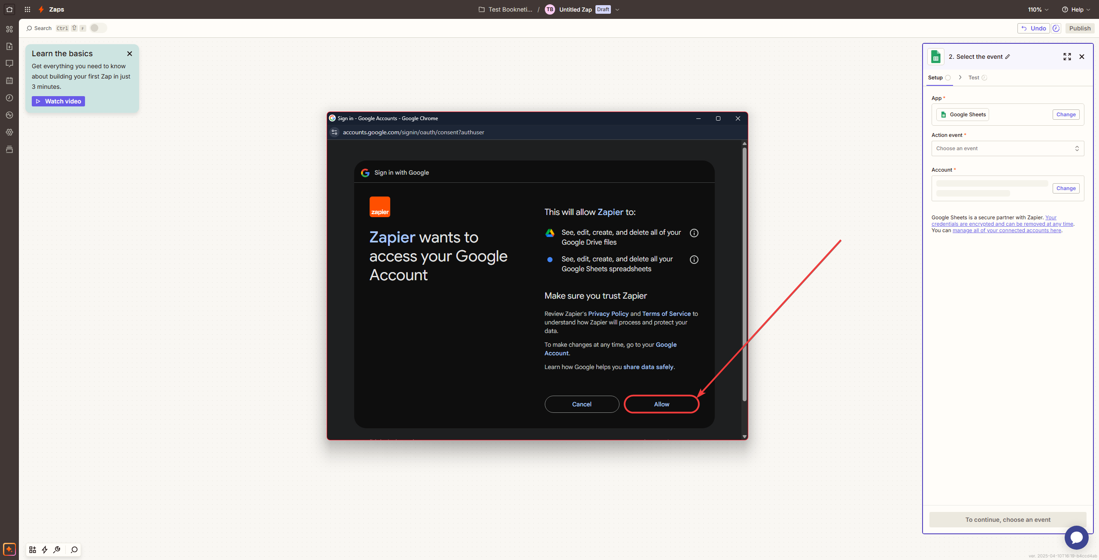Close the Select the event panel
1099x560 pixels.
1082,57
